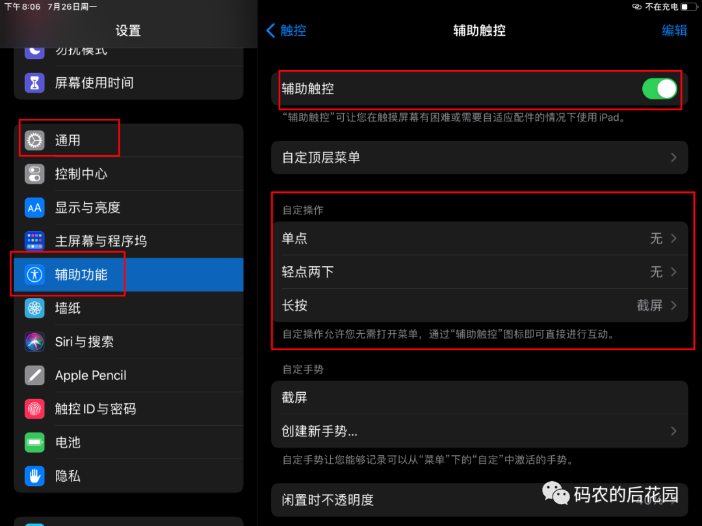
Task: Change 长按 action set to 截屏
Action: [480, 305]
